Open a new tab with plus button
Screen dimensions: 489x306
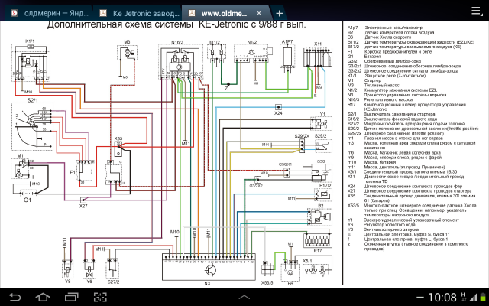[x=279, y=14]
